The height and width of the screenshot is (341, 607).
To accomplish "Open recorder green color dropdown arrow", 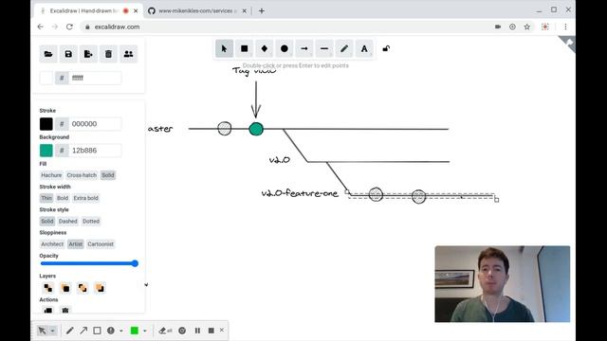I will tap(145, 331).
